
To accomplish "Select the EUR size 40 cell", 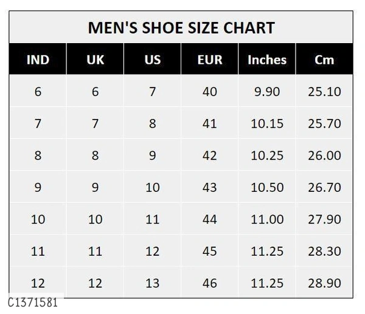I will [x=210, y=92].
